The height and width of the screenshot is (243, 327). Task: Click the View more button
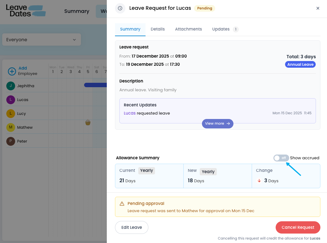tap(217, 123)
